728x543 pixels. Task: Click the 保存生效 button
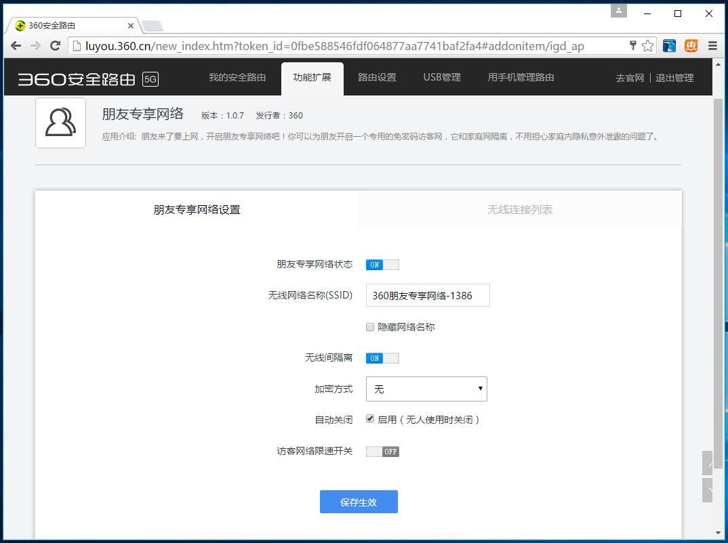[359, 502]
